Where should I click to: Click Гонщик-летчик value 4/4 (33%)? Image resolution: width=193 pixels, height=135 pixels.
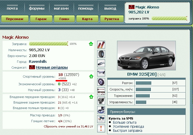65,121
